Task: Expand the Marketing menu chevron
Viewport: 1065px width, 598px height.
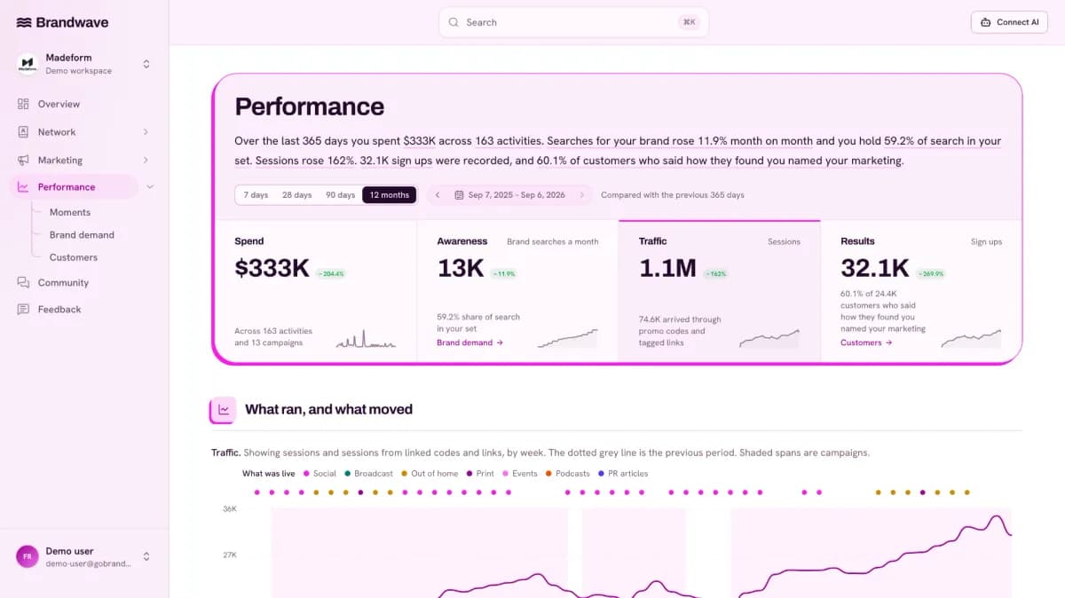Action: click(x=146, y=161)
